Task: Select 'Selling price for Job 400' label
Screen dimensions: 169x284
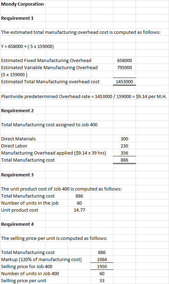Action: [26, 267]
